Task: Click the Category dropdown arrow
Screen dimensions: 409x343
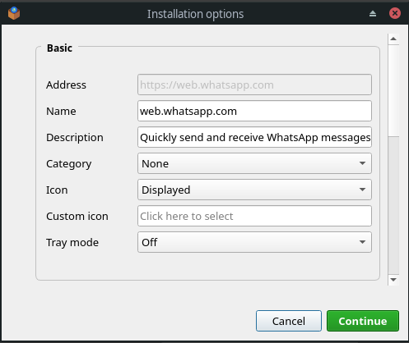Action: 362,163
